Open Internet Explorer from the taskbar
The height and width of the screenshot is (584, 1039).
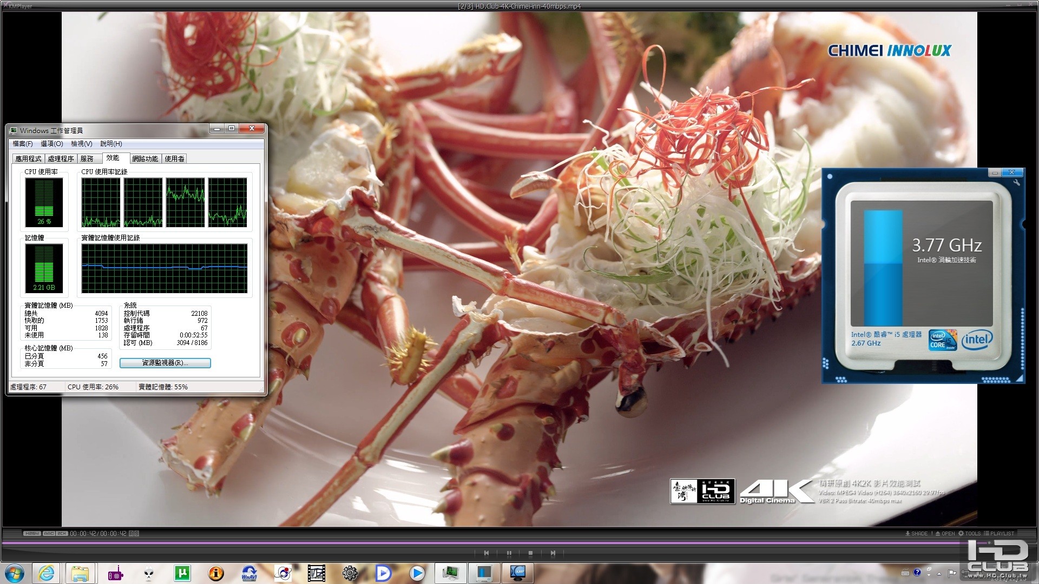tap(47, 573)
